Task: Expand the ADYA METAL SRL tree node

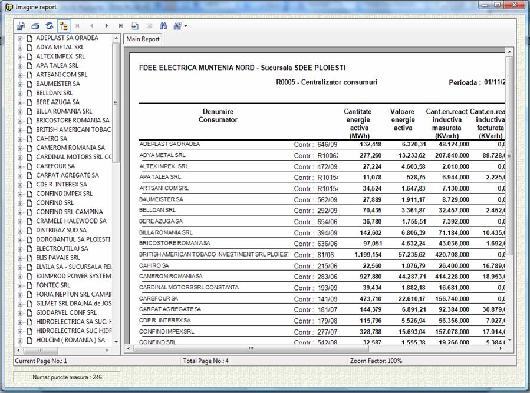Action: click(x=20, y=48)
